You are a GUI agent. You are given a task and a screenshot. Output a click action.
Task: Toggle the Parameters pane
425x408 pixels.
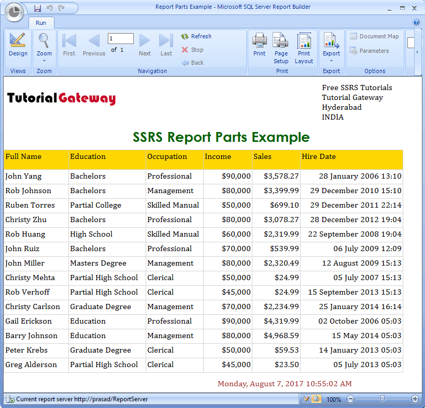(x=369, y=51)
